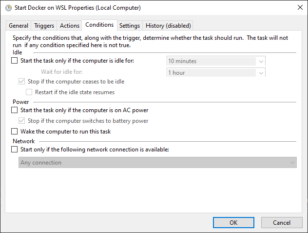
Task: Check restart if the idle state resumes
Action: pyautogui.click(x=29, y=92)
